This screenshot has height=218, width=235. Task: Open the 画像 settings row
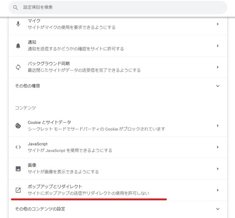click(118, 168)
